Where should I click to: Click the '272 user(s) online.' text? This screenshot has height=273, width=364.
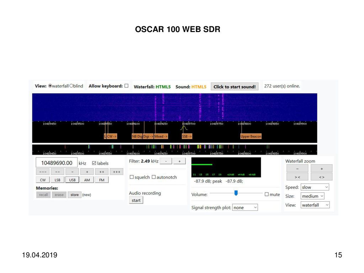pyautogui.click(x=282, y=86)
